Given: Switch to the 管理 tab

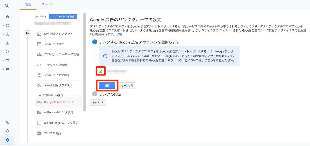Looking at the screenshot, I should (x=28, y=4).
